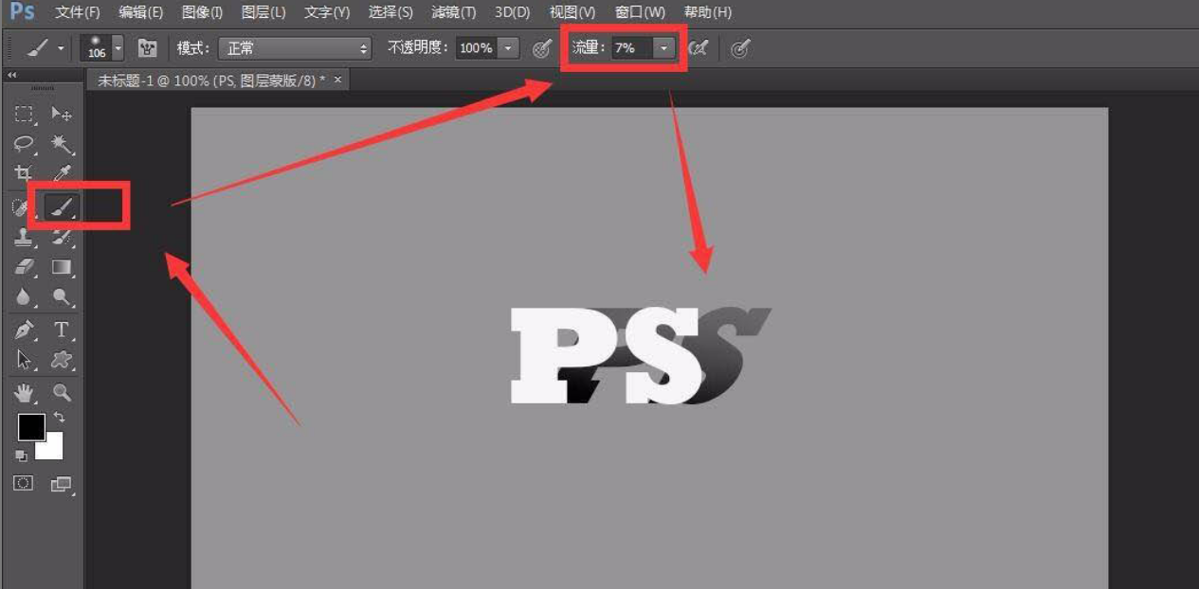Collapse the tools panel with double arrows

pos(12,75)
